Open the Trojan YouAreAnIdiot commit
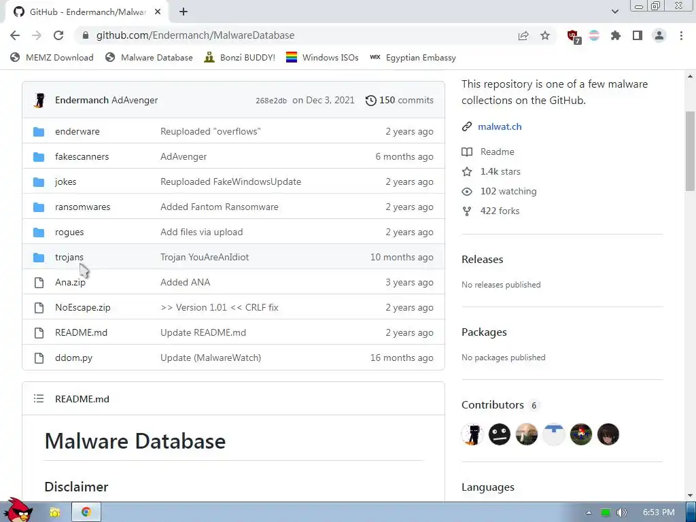Screen dimensions: 696x522 click(x=205, y=258)
